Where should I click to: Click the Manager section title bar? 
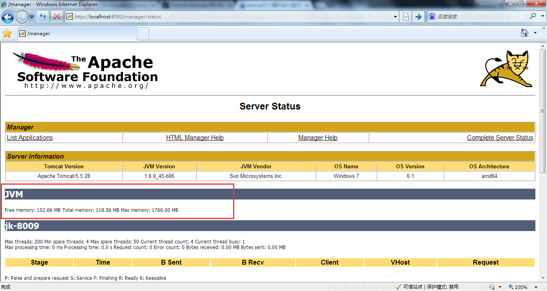click(x=270, y=127)
